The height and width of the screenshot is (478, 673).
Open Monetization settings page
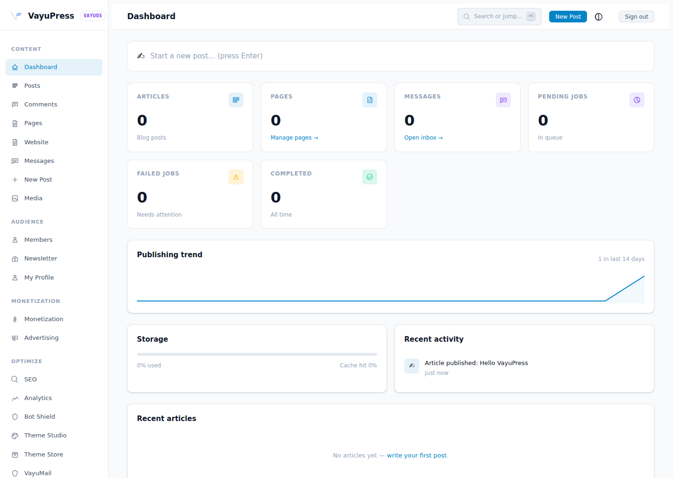click(x=54, y=319)
